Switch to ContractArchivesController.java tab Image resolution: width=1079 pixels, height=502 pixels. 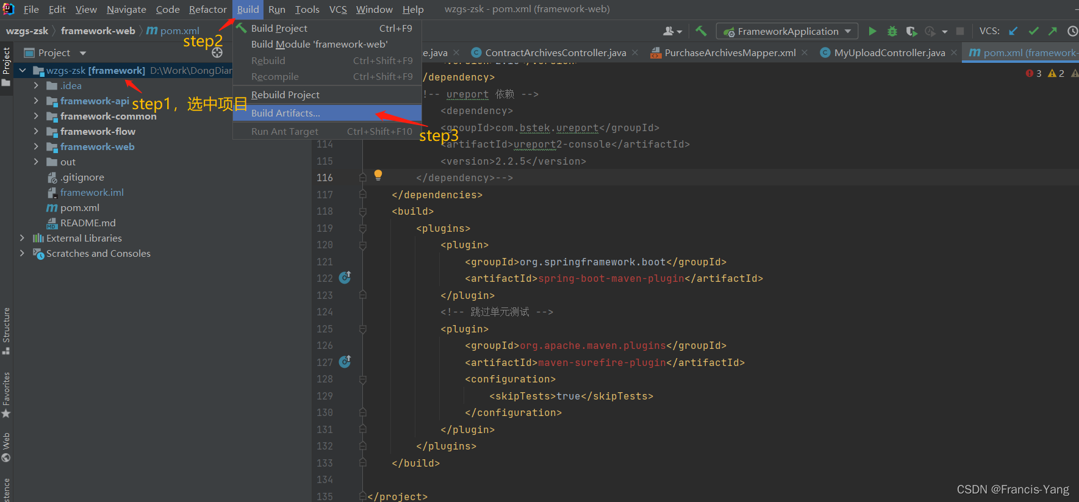pos(555,53)
